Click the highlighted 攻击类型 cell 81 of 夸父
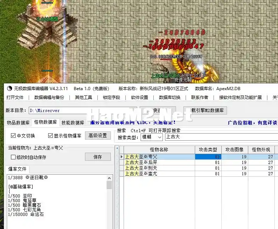This screenshot has width=278, height=229. point(208,157)
